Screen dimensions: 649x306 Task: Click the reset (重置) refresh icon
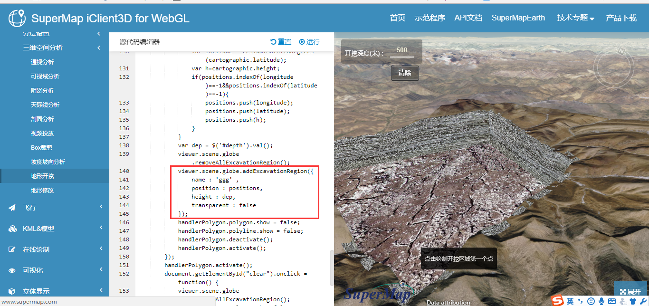273,42
